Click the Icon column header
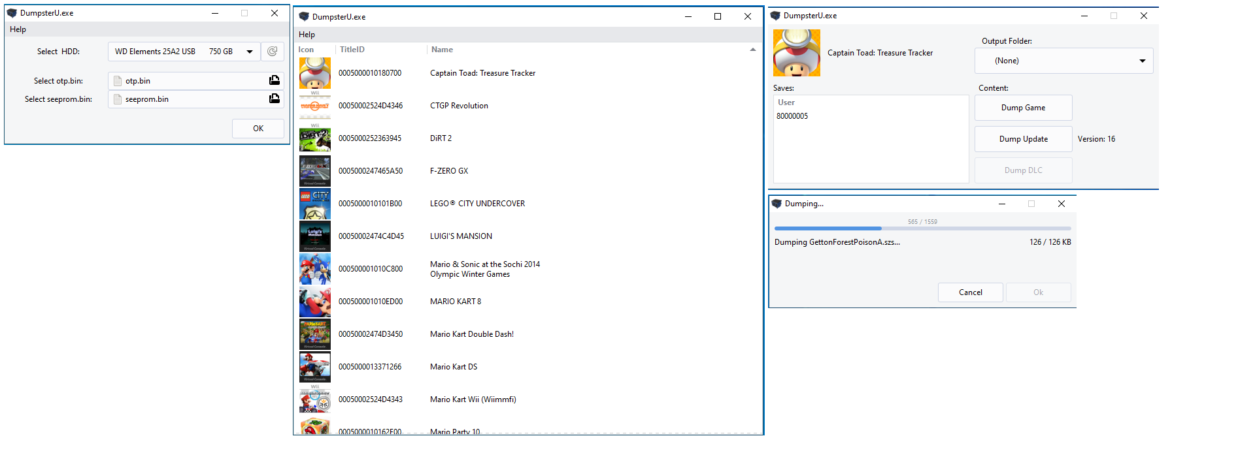Viewport: 1255px width, 470px height. coord(306,50)
